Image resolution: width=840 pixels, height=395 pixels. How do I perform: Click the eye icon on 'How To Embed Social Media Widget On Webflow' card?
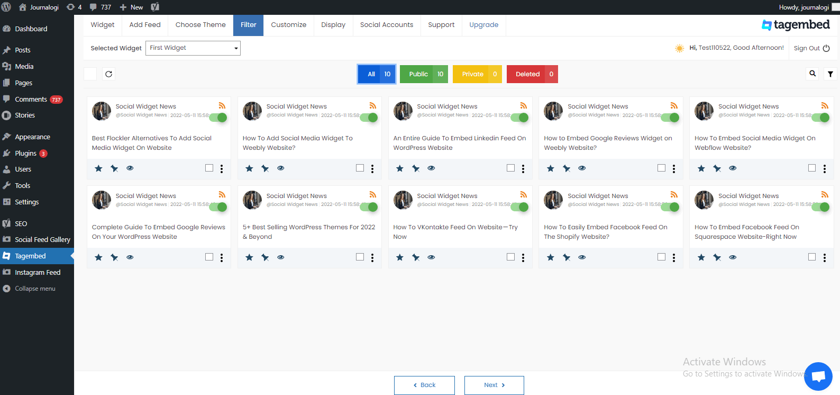coord(733,168)
